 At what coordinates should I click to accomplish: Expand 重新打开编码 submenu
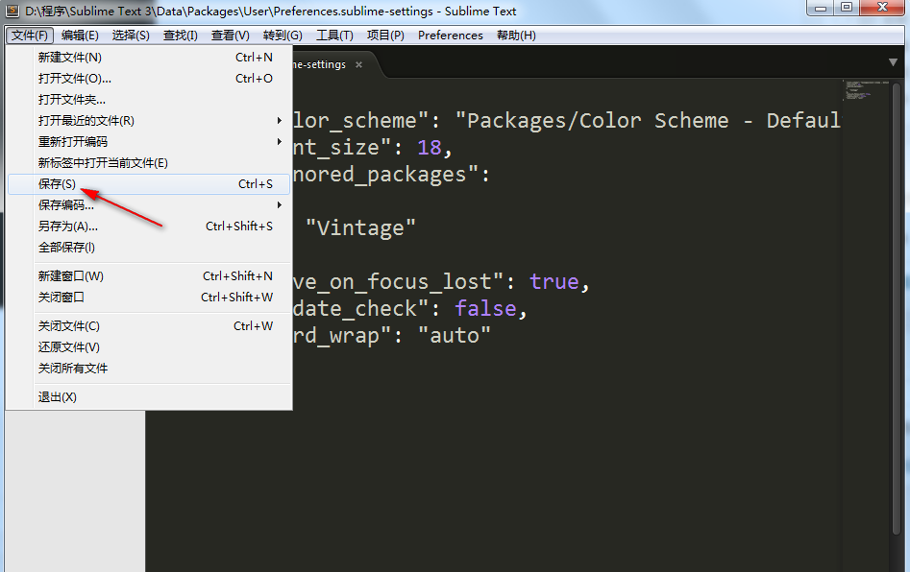coord(149,141)
